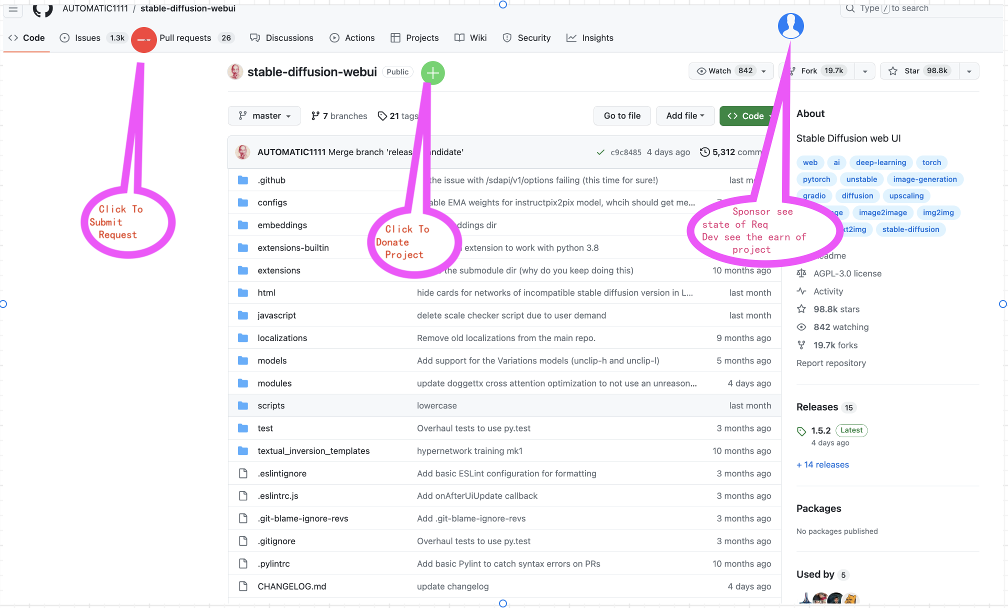Open the Code tab
1008x608 pixels.
coord(27,38)
